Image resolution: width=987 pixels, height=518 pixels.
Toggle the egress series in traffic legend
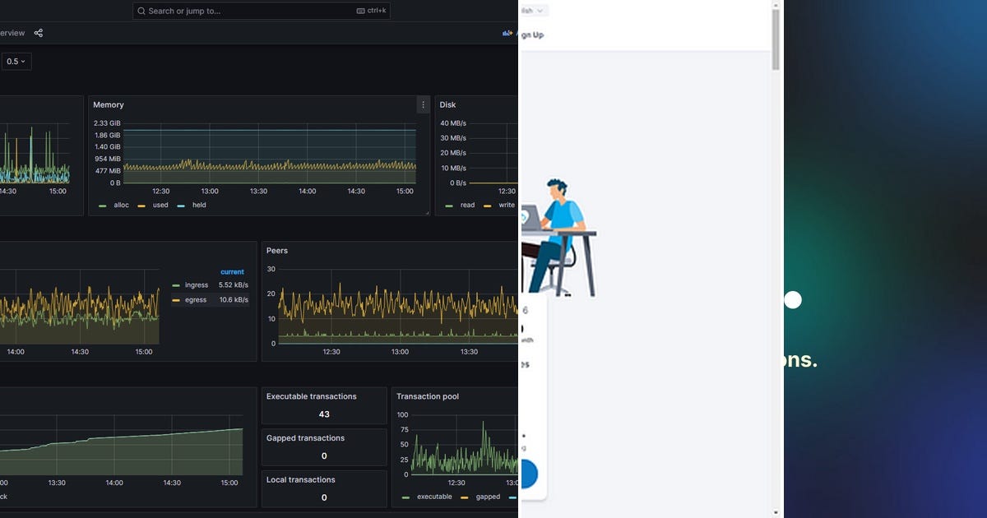pos(189,300)
